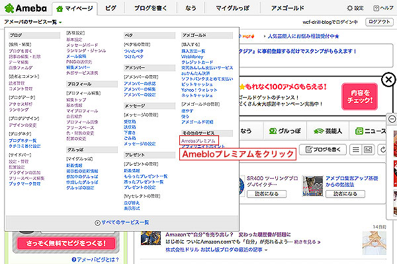This screenshot has width=397, height=264.
Task: Open settings via the gear icon
Action: click(x=355, y=8)
